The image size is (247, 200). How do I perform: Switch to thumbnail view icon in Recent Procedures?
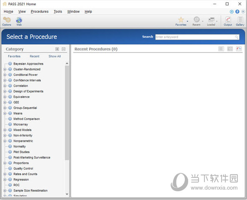click(239, 49)
